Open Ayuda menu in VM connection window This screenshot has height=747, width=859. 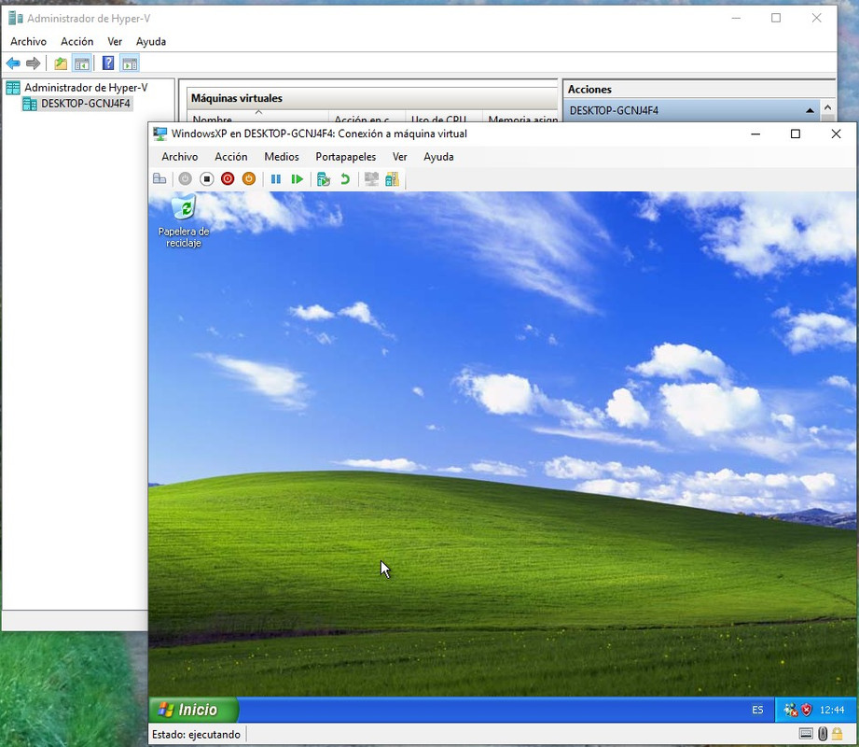(438, 157)
